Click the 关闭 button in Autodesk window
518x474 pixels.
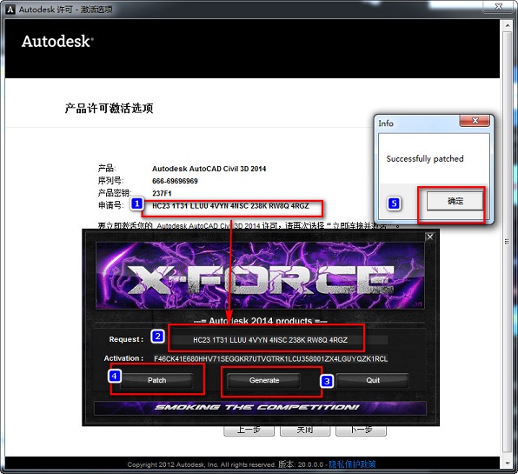click(x=305, y=431)
